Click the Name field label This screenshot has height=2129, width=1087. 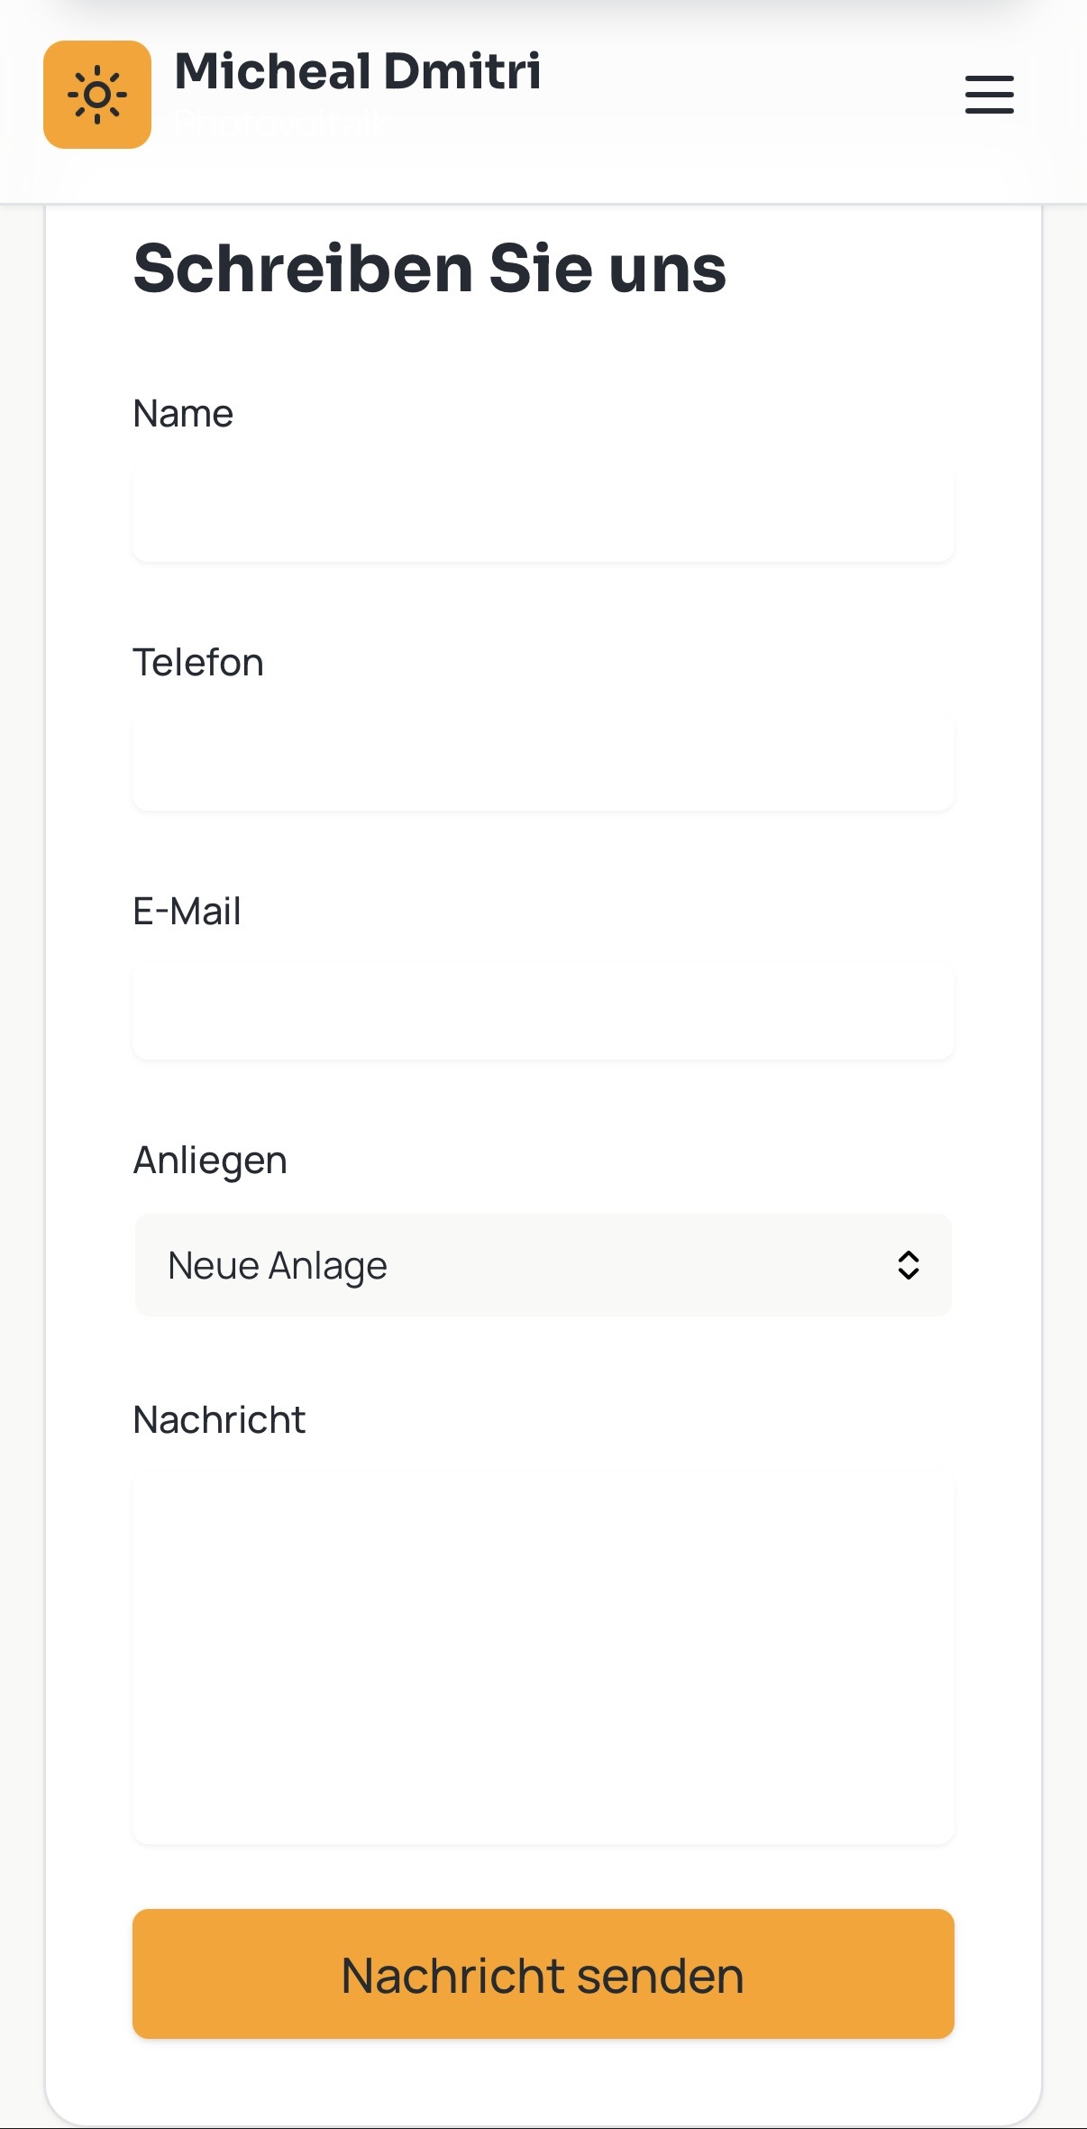(x=183, y=414)
